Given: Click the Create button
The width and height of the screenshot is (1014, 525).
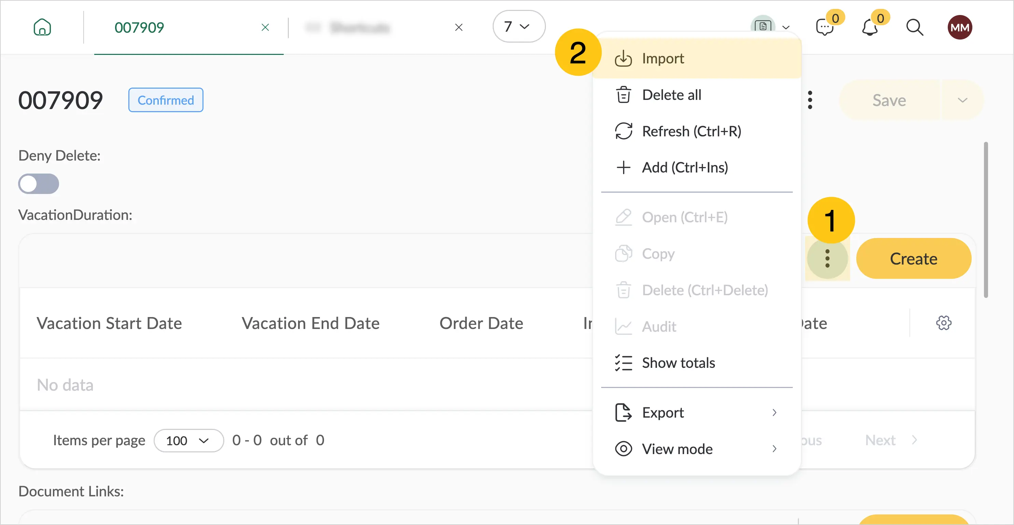Looking at the screenshot, I should click(x=914, y=258).
